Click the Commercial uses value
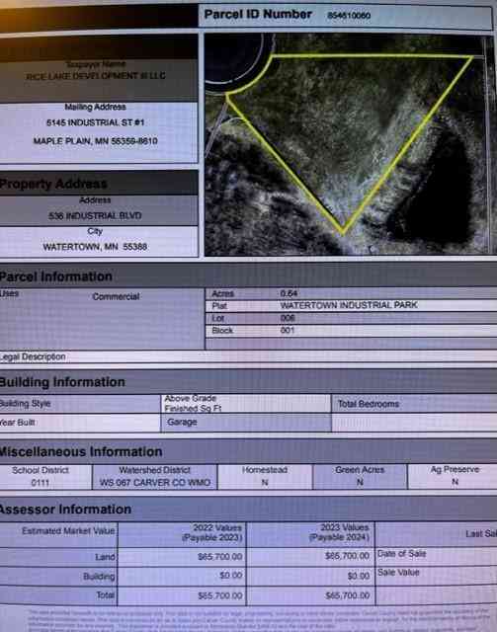Viewport: 497px width, 632px height. 116,296
